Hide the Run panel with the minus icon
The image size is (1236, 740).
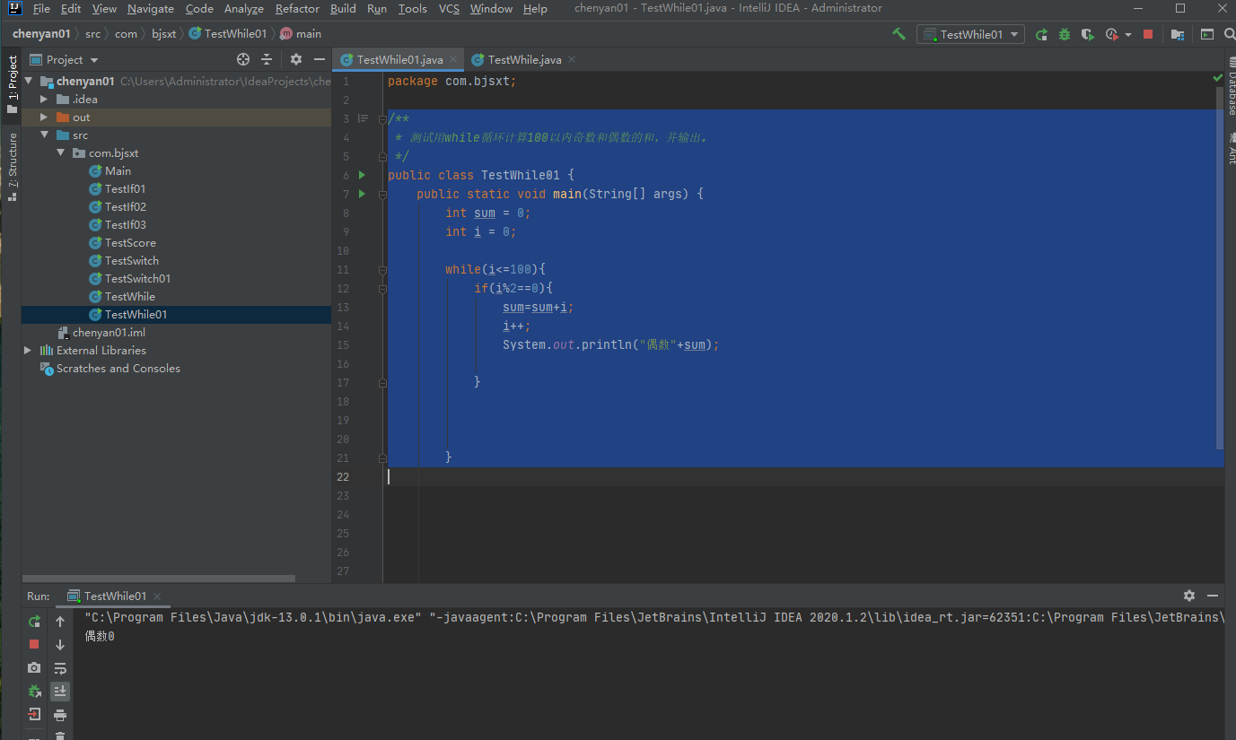tap(1213, 596)
